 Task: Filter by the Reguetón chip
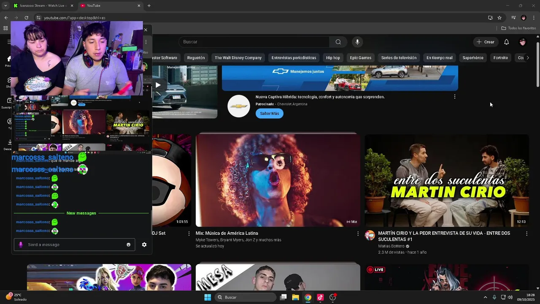tap(196, 58)
